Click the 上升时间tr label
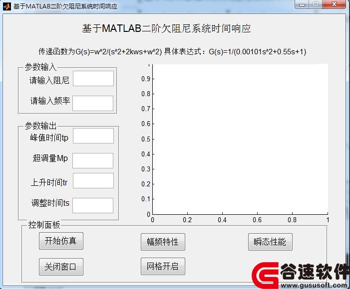 [49, 182]
